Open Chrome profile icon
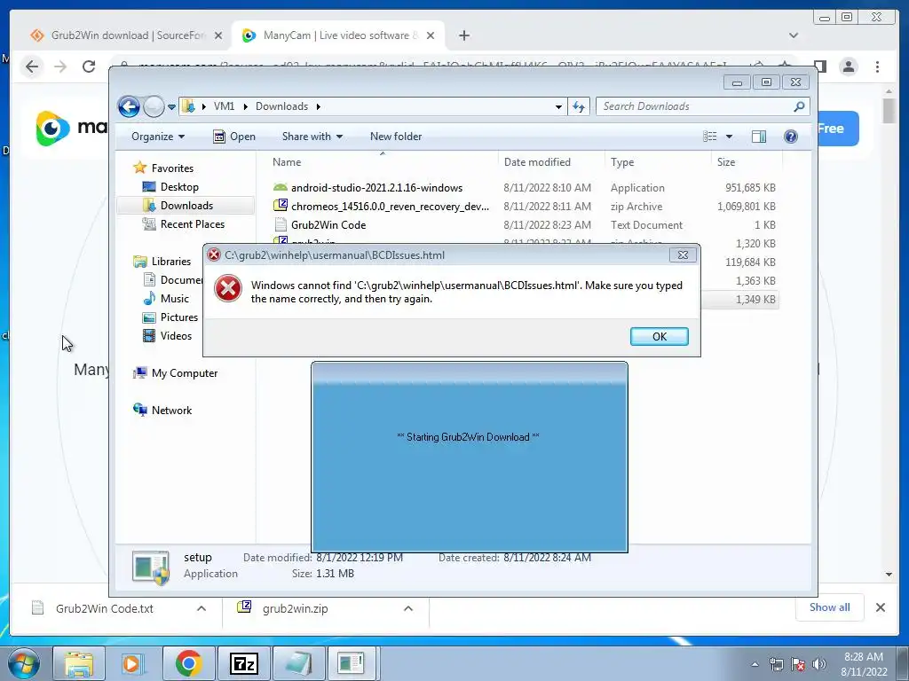 tap(849, 67)
